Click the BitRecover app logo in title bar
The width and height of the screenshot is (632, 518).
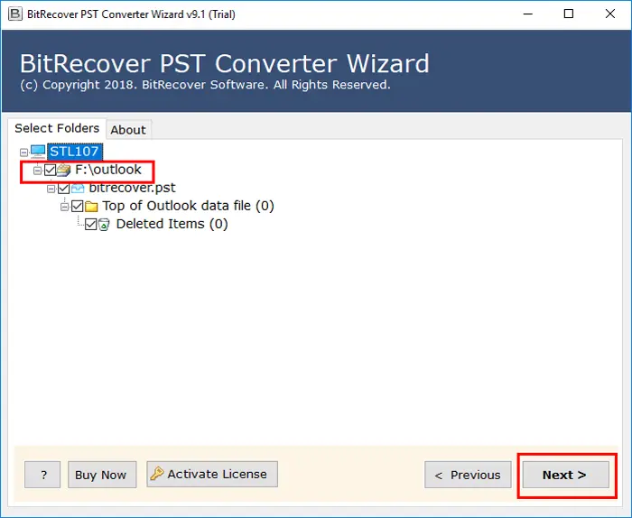(15, 14)
